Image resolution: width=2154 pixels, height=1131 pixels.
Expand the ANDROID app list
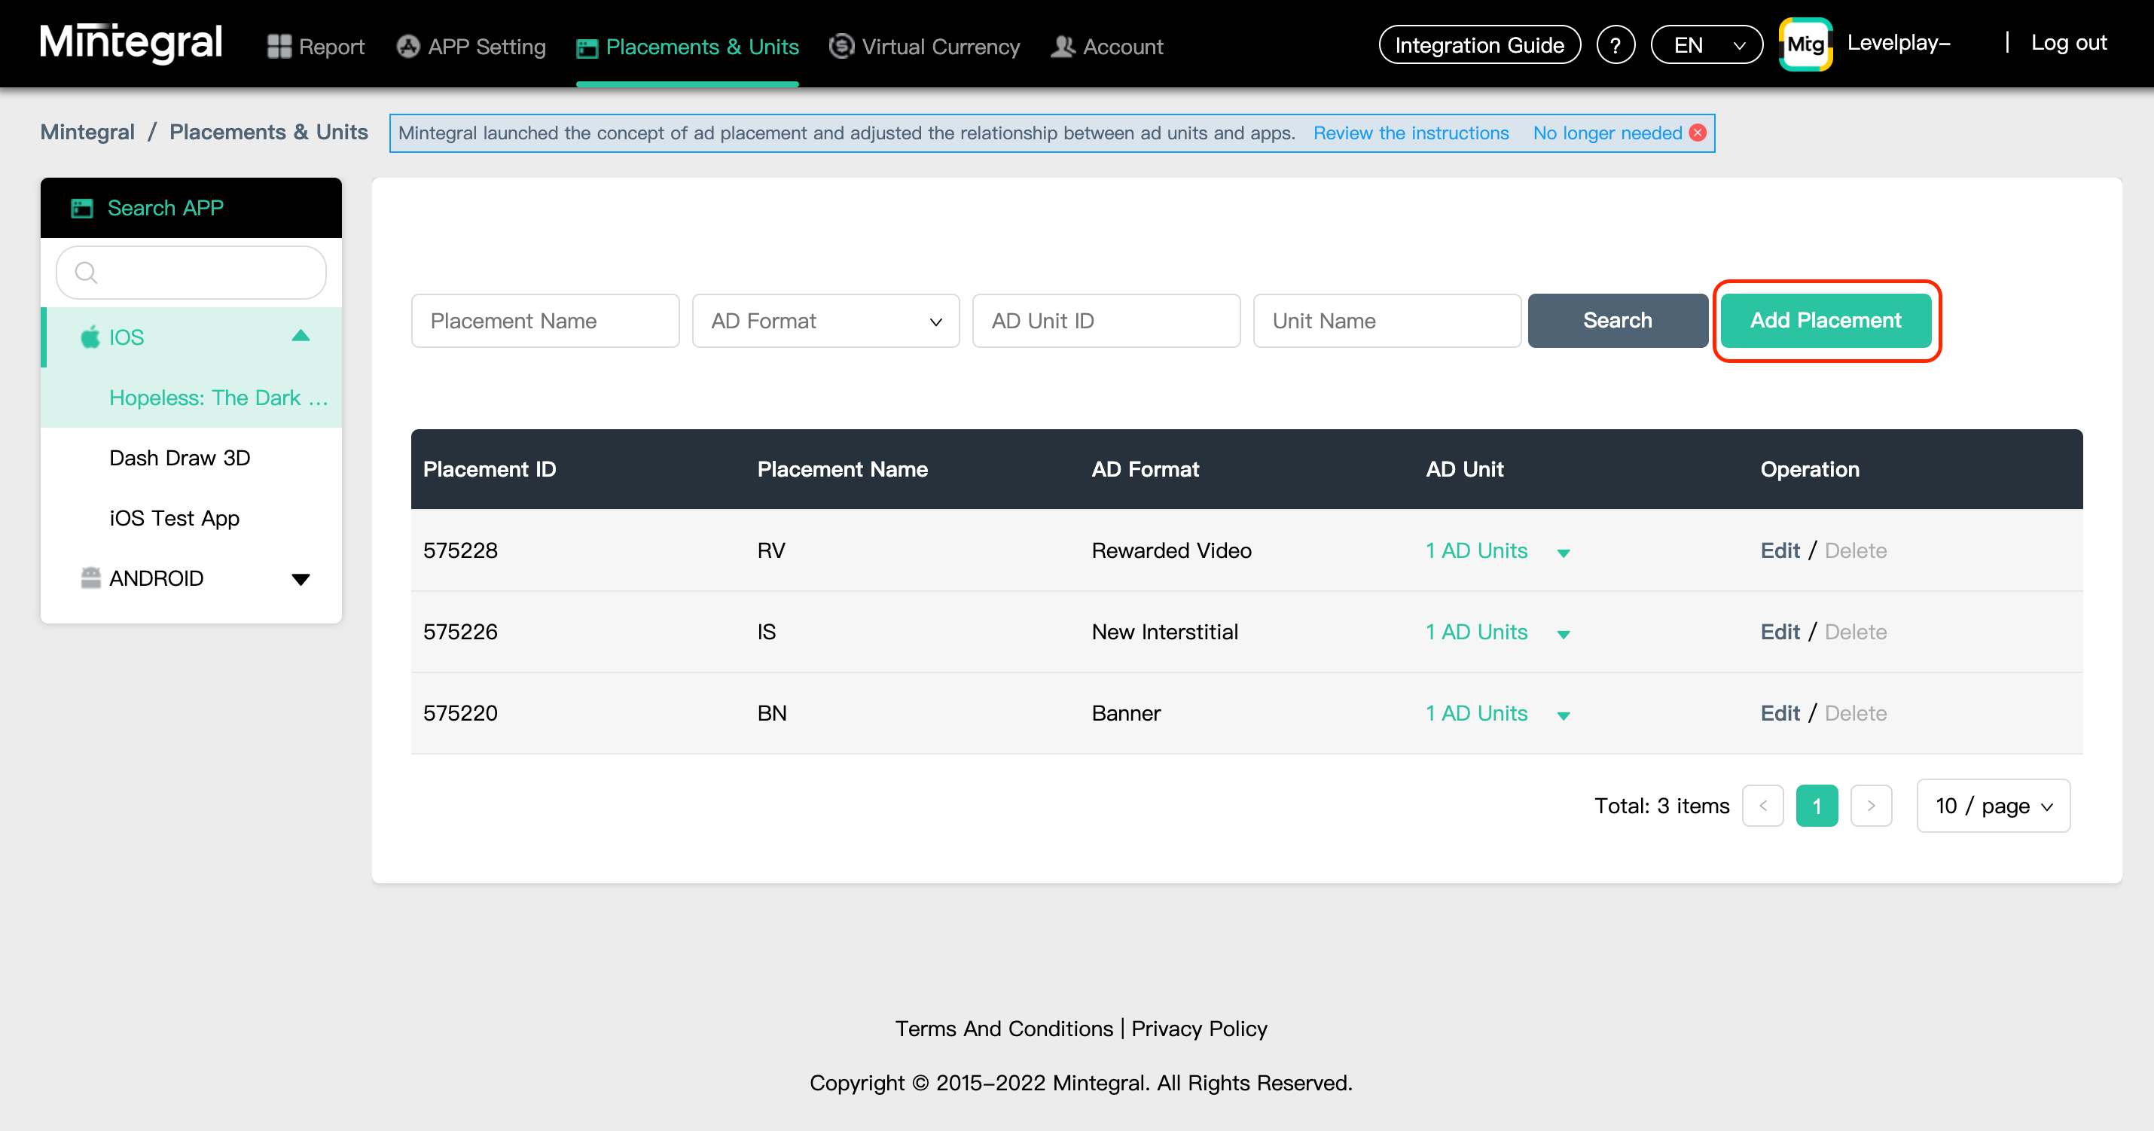click(x=301, y=578)
